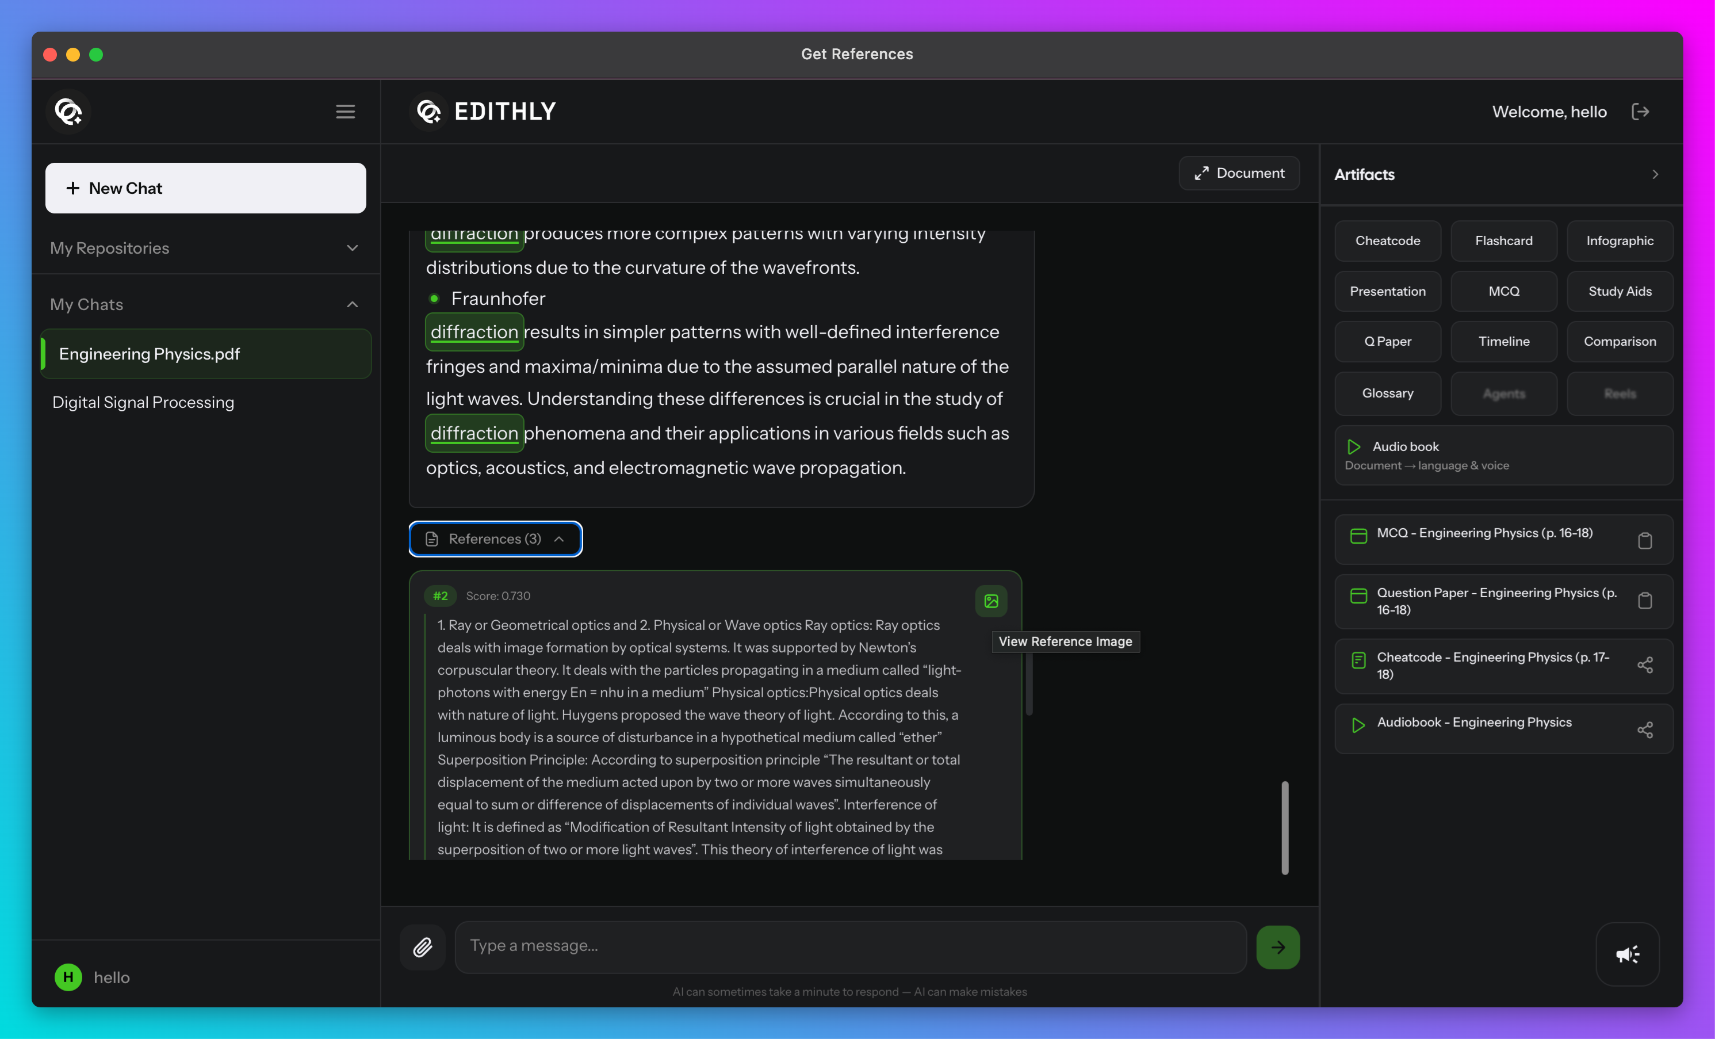
Task: Expand My Repositories section
Action: (x=205, y=248)
